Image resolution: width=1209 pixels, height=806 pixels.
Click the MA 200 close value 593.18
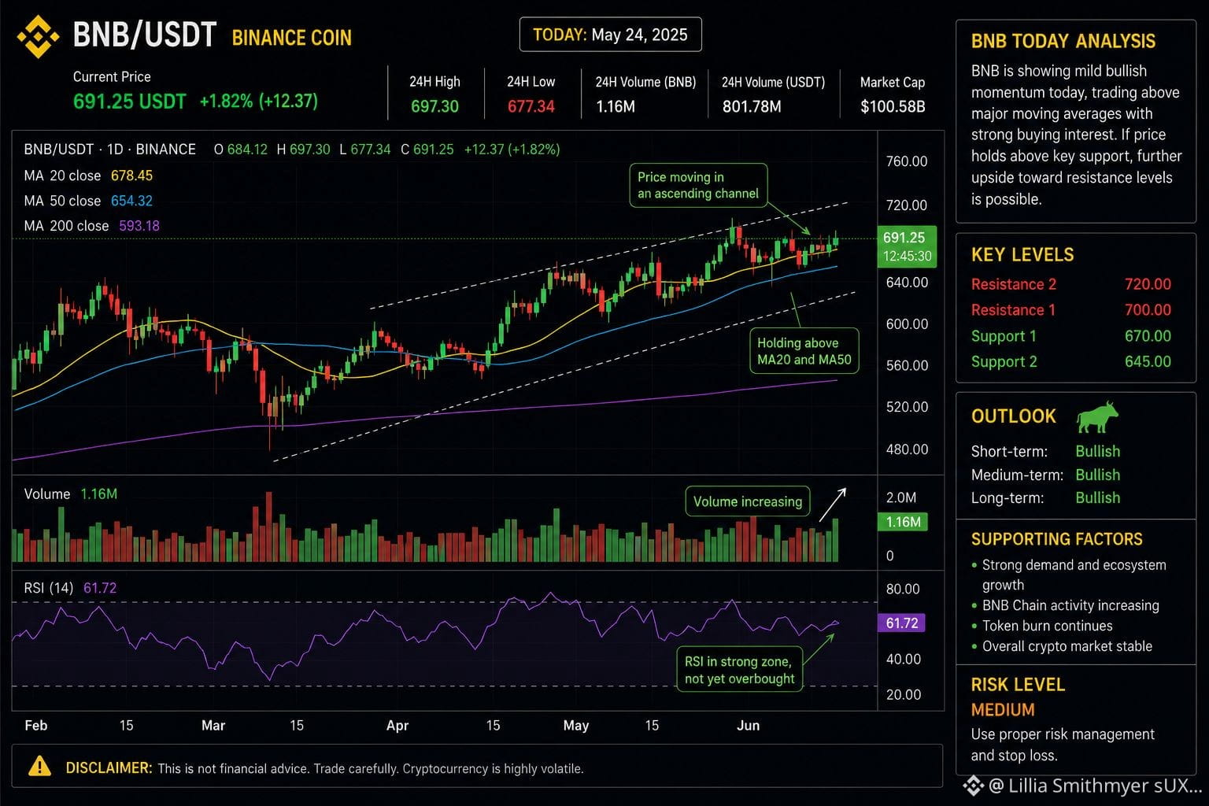click(x=139, y=226)
